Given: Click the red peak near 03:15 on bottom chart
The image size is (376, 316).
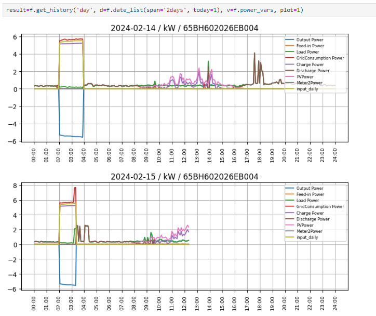Looking at the screenshot, I should coord(75,188).
